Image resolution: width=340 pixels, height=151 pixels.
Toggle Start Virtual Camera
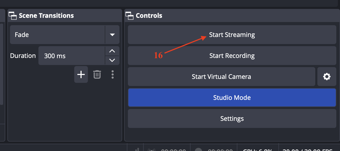pyautogui.click(x=221, y=77)
